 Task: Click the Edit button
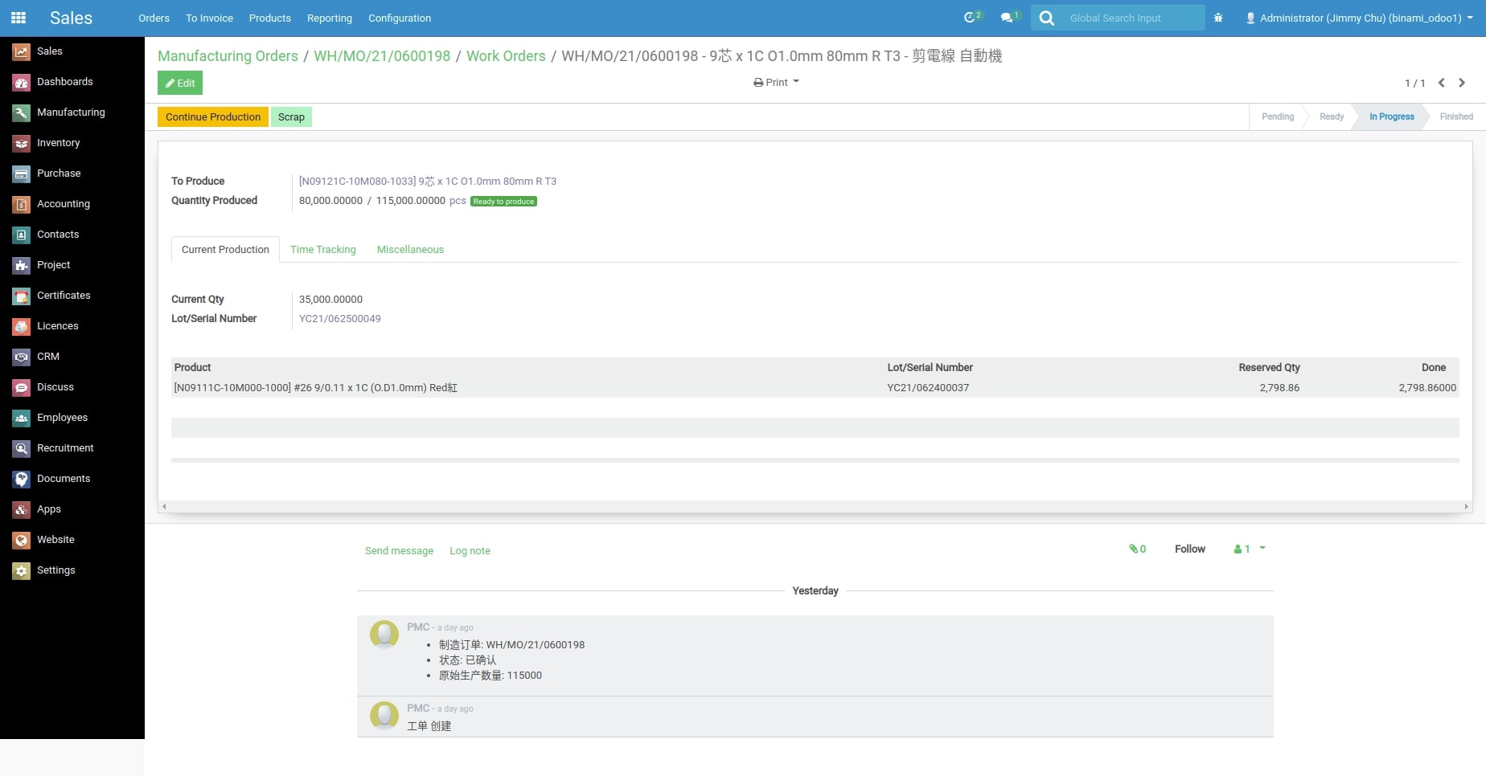[x=180, y=83]
